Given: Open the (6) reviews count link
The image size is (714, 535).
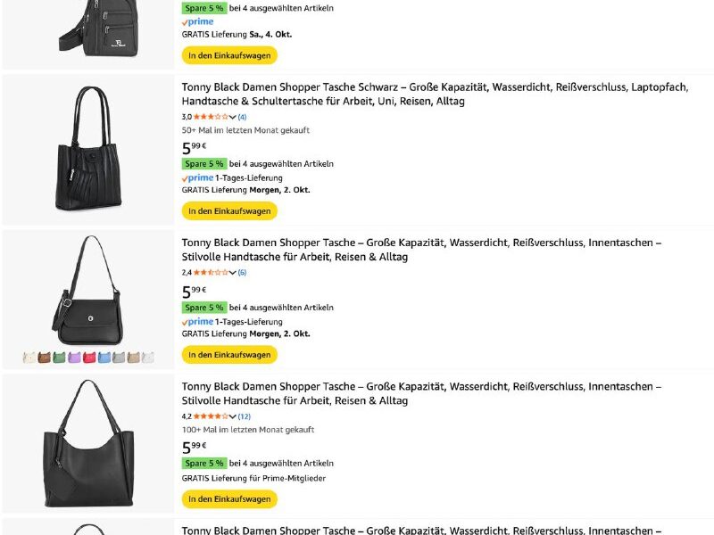Looking at the screenshot, I should (x=242, y=273).
